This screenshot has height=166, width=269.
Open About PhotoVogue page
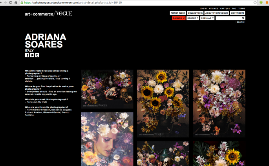pos(217,13)
